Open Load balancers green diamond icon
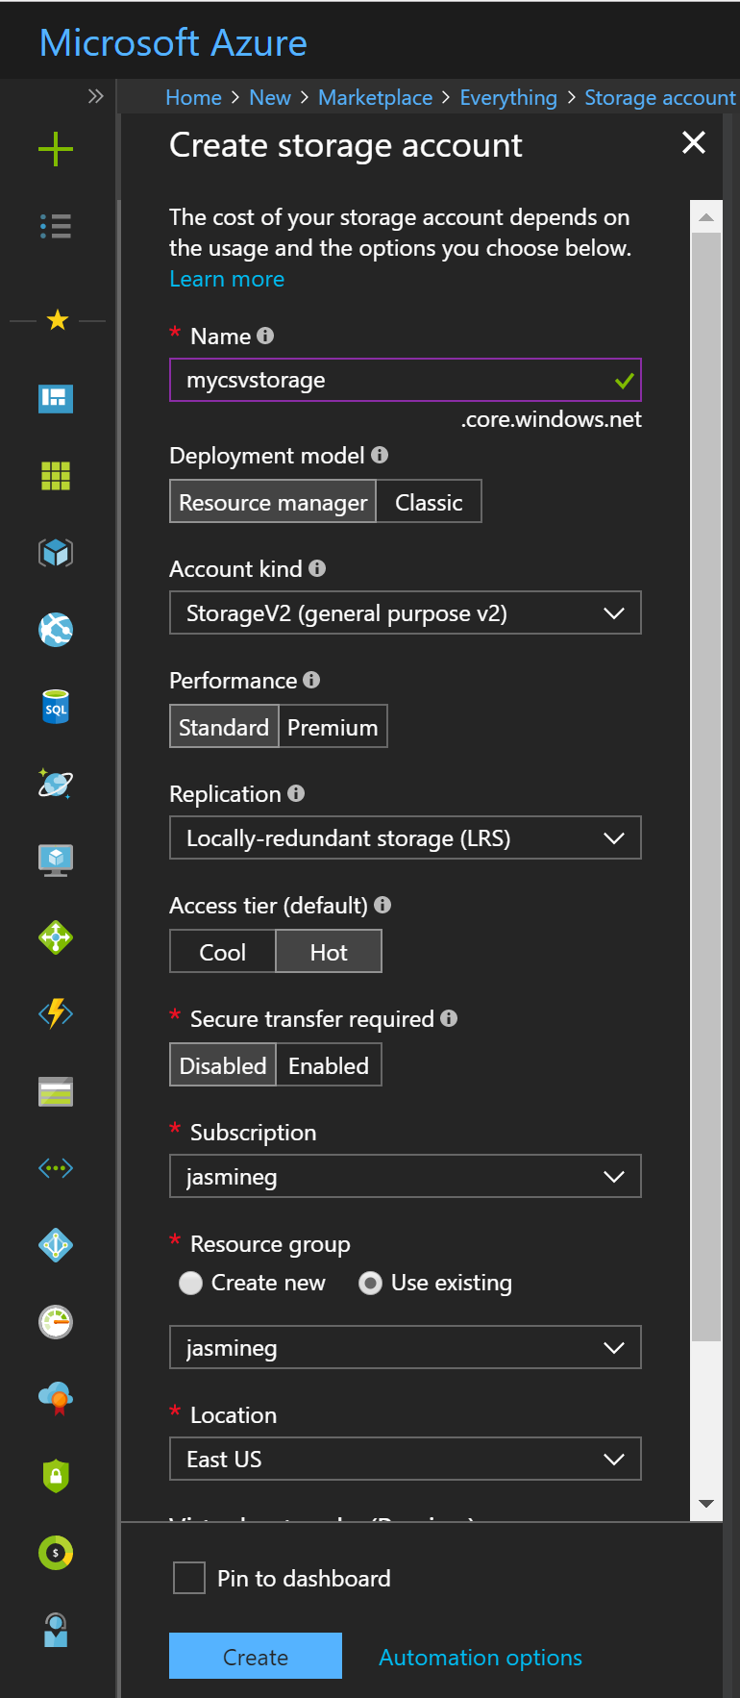740x1698 pixels. [56, 936]
